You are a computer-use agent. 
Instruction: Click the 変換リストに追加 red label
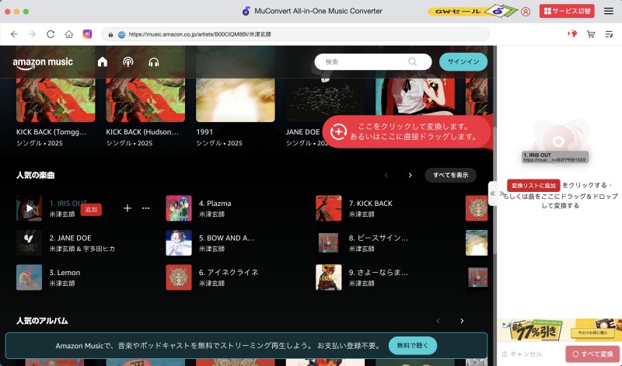coord(533,186)
